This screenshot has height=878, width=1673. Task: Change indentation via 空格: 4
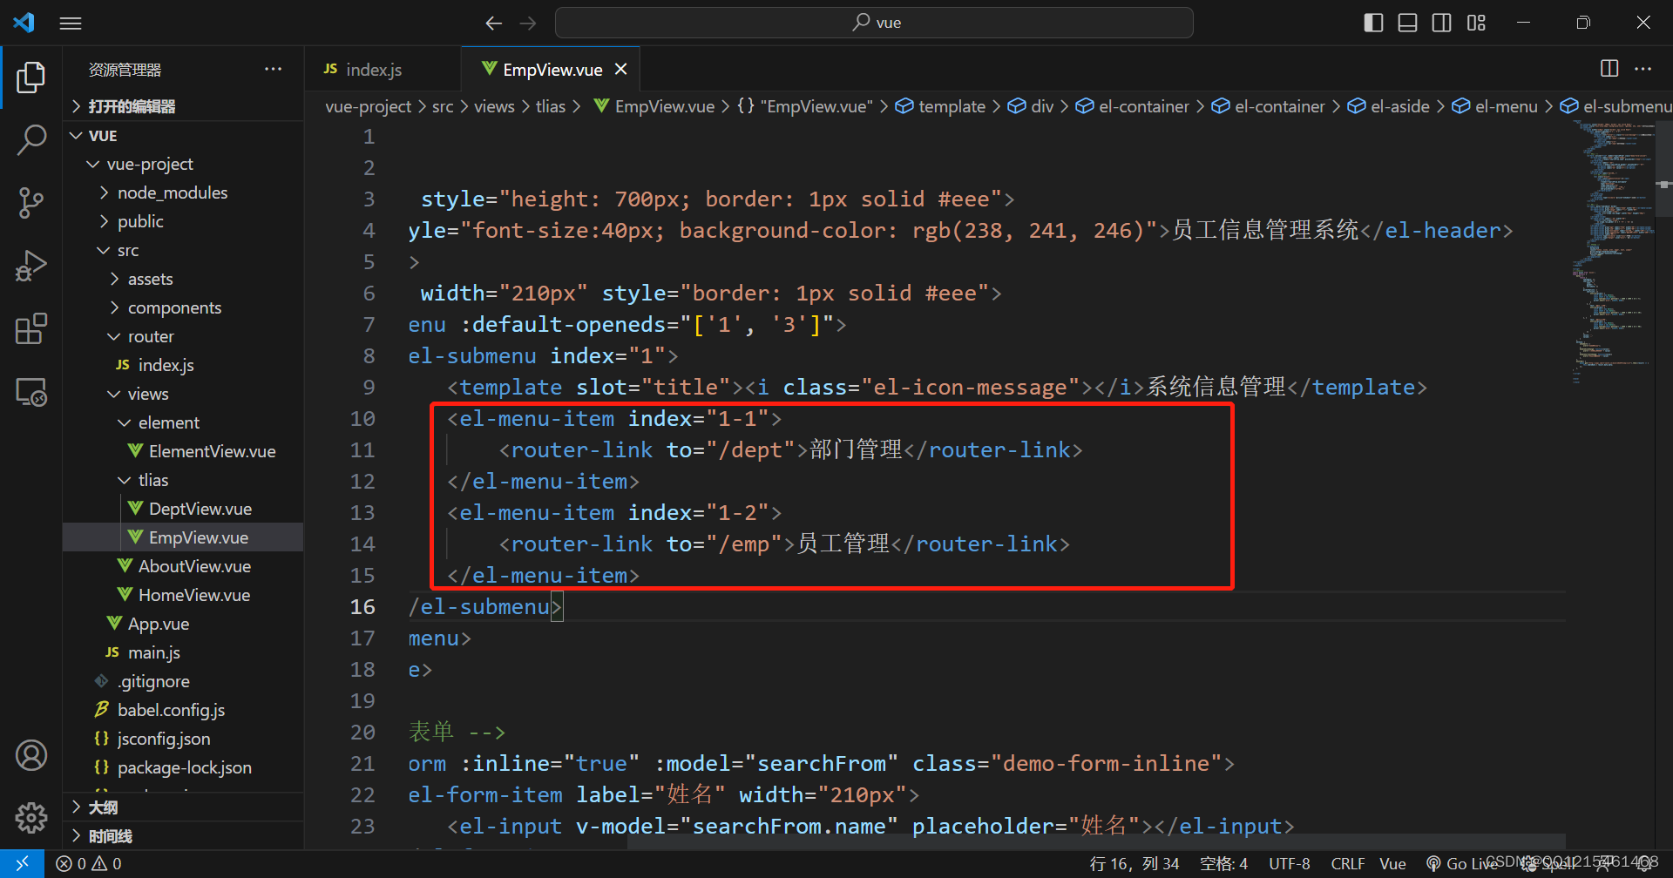point(1223,863)
